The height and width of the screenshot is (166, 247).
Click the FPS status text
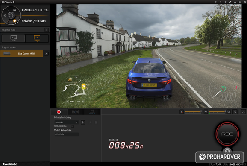pyautogui.click(x=241, y=164)
